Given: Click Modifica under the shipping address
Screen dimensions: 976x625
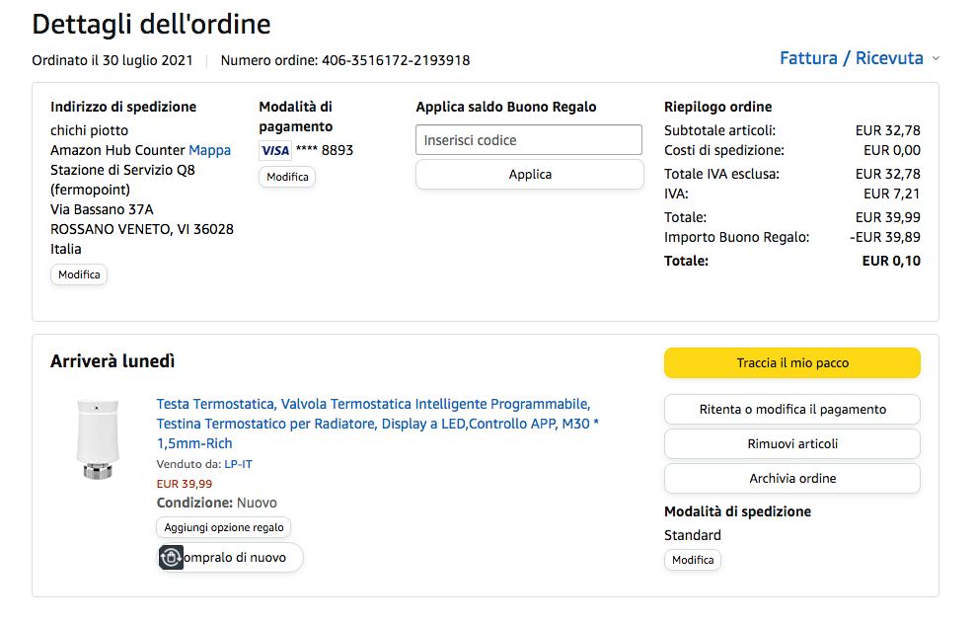Looking at the screenshot, I should point(79,274).
